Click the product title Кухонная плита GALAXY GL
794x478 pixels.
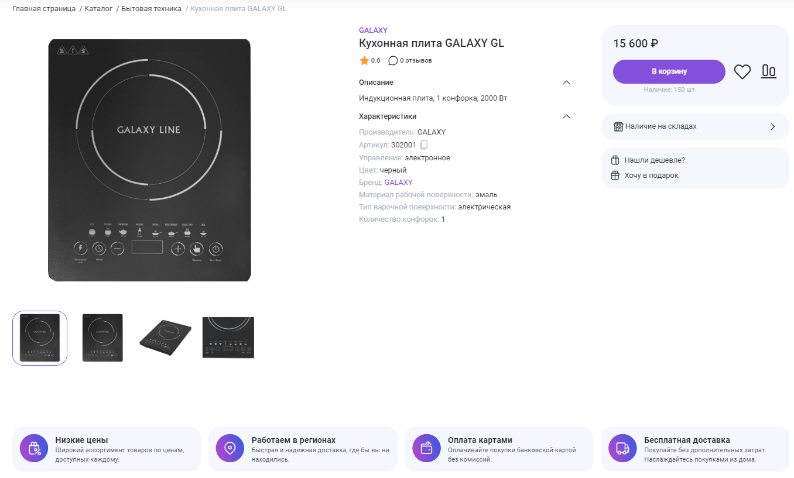tap(432, 43)
